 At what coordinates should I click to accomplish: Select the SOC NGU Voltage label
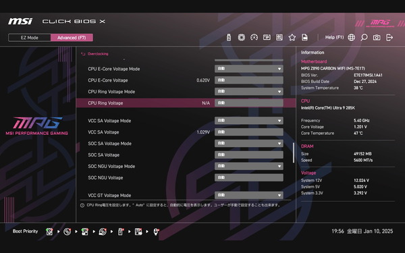click(105, 177)
